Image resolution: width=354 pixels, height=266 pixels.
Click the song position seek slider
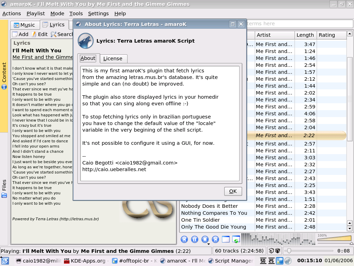[x=309, y=251]
